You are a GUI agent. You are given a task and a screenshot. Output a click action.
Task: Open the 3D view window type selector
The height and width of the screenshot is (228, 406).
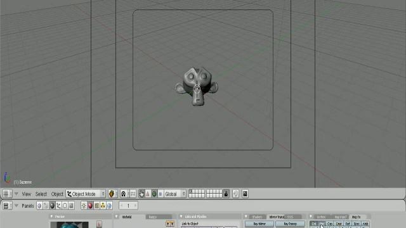7,194
